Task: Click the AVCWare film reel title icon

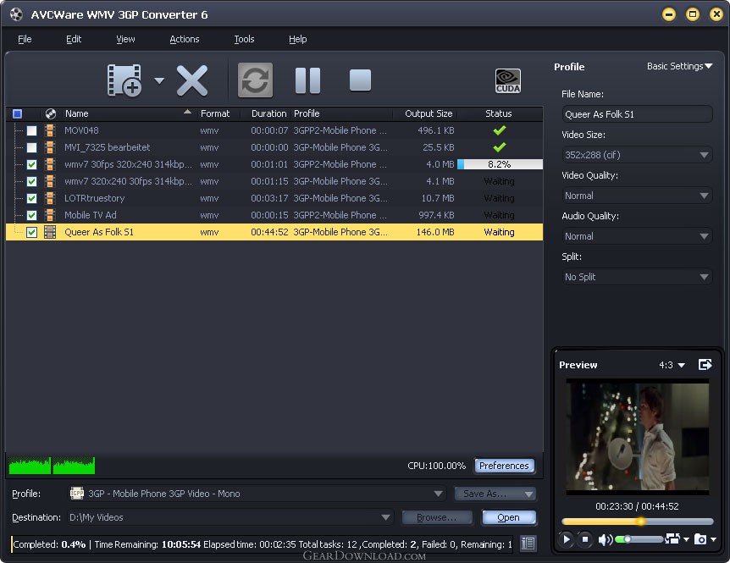Action: coord(16,14)
